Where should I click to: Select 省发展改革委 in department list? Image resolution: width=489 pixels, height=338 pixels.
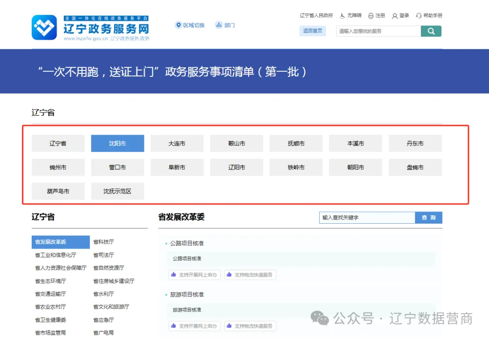pyautogui.click(x=60, y=242)
